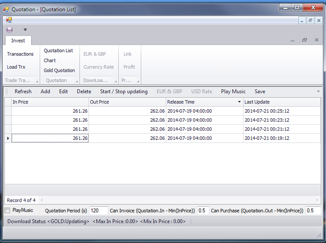Click the Release Time column header
326x243 pixels.
click(205, 102)
